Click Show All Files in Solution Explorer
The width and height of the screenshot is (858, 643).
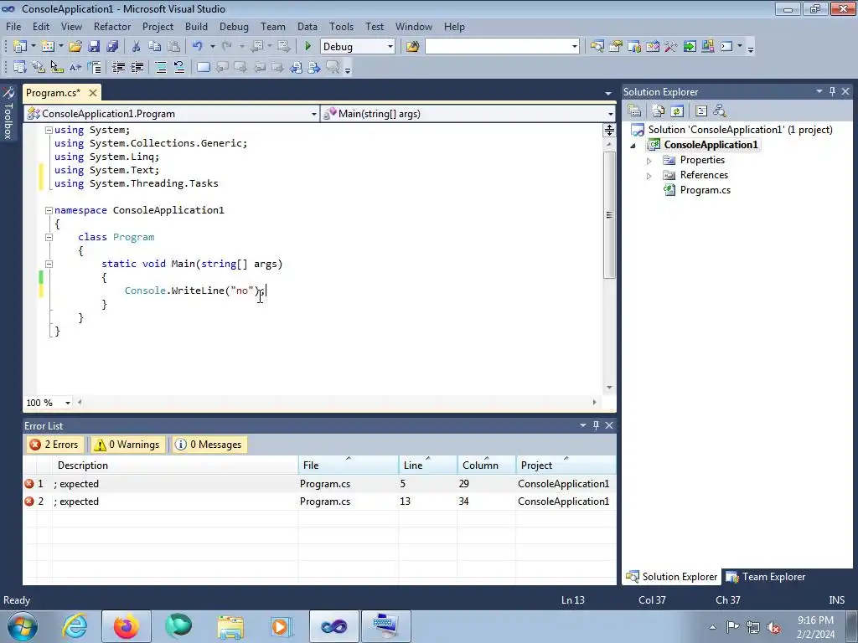point(659,111)
